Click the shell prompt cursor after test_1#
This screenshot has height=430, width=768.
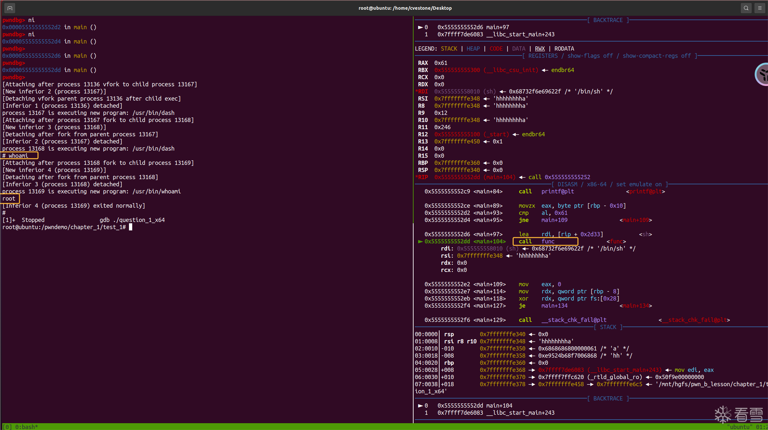[131, 227]
